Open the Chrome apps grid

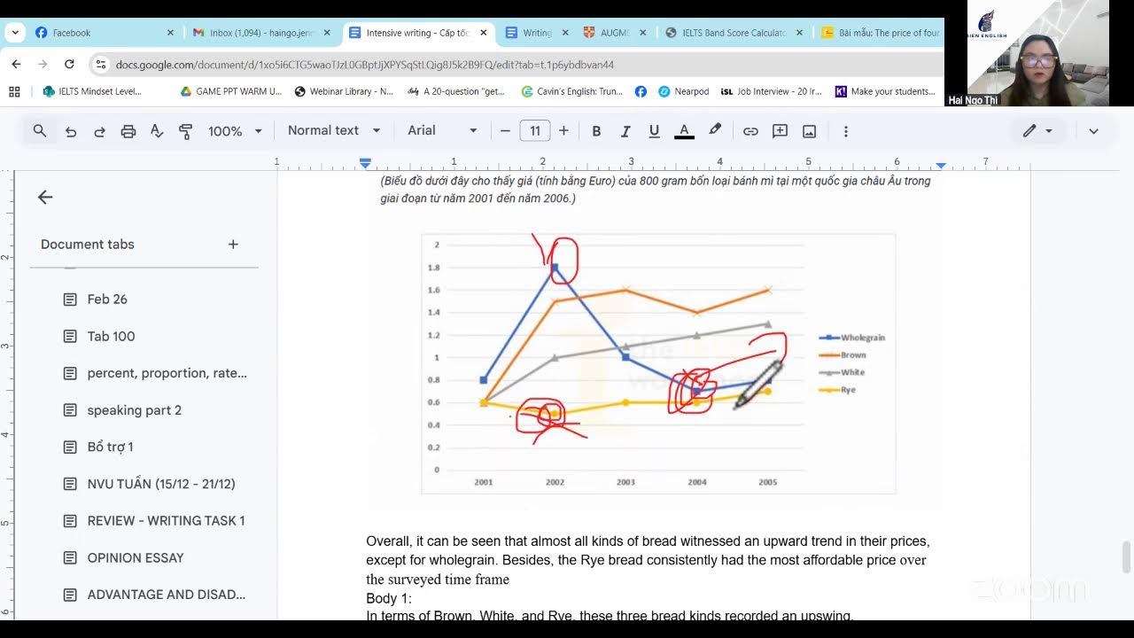(x=14, y=91)
